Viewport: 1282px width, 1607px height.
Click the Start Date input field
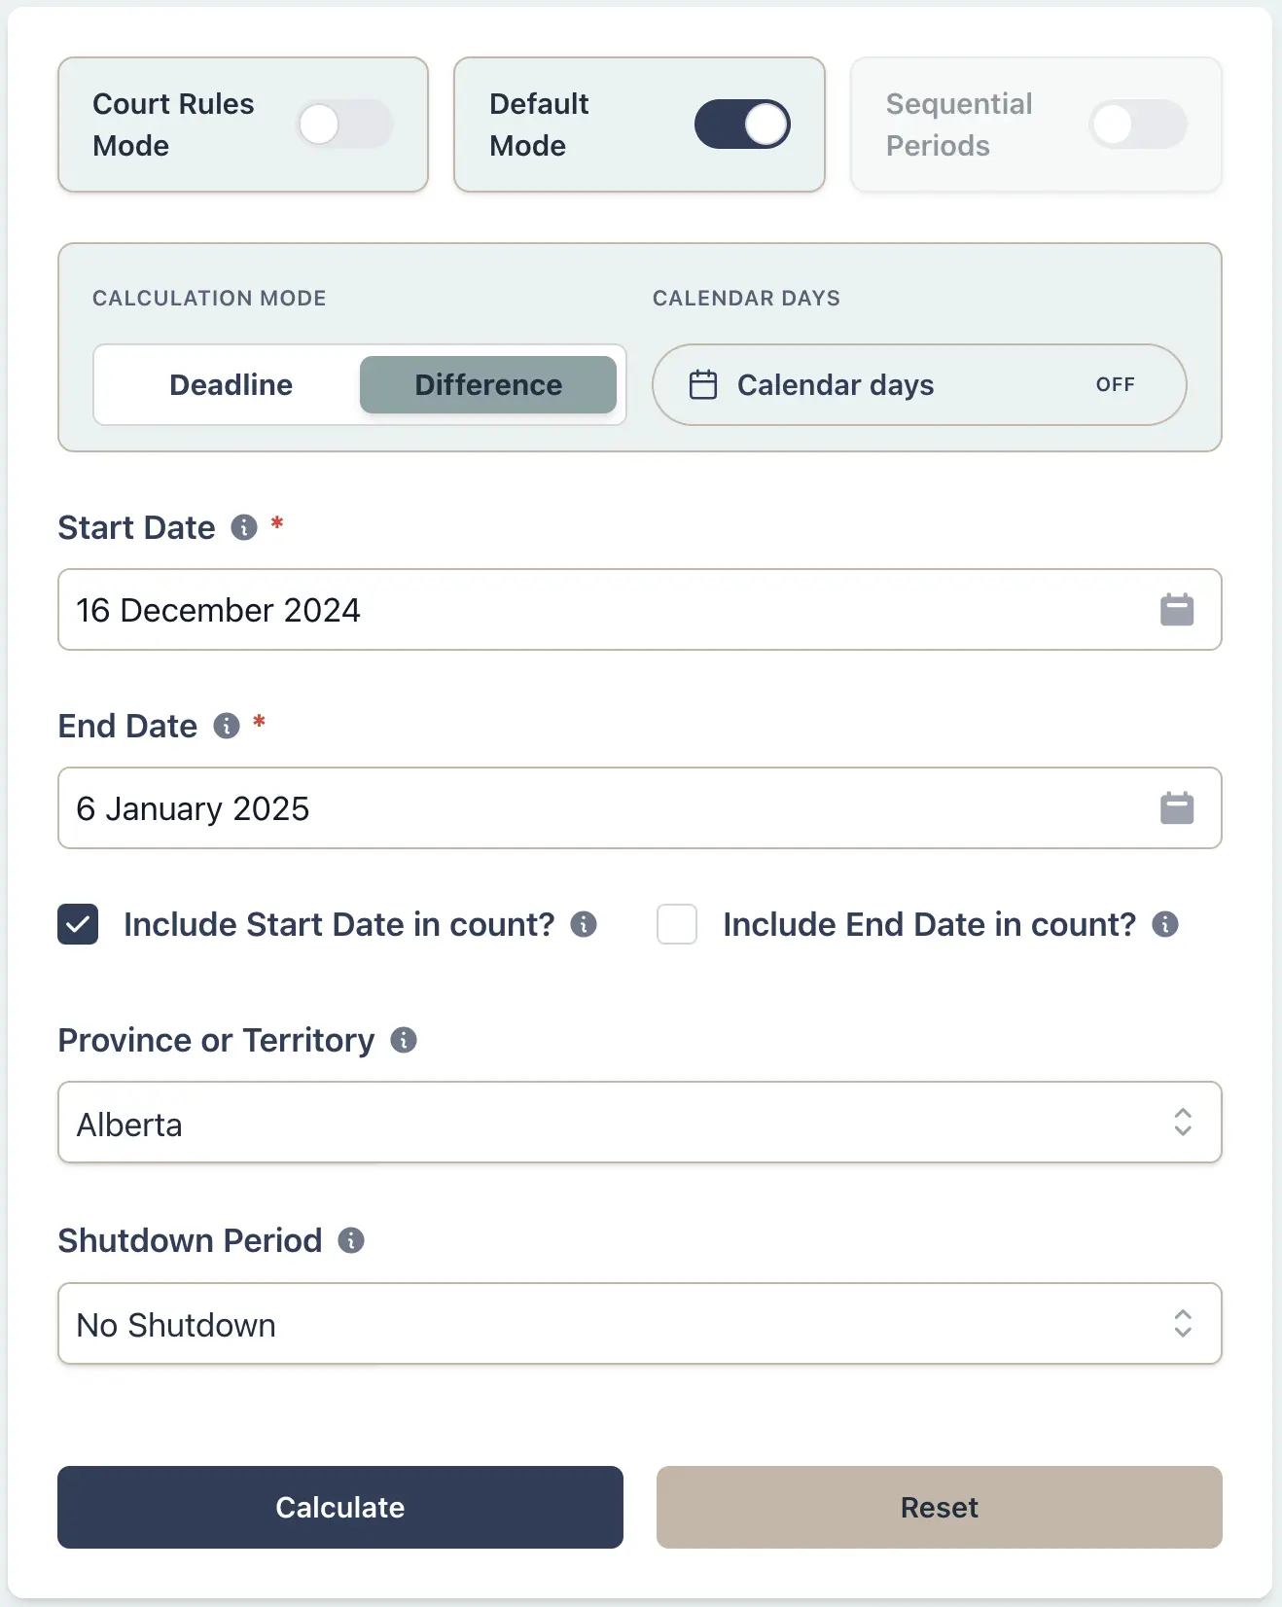[584, 610]
